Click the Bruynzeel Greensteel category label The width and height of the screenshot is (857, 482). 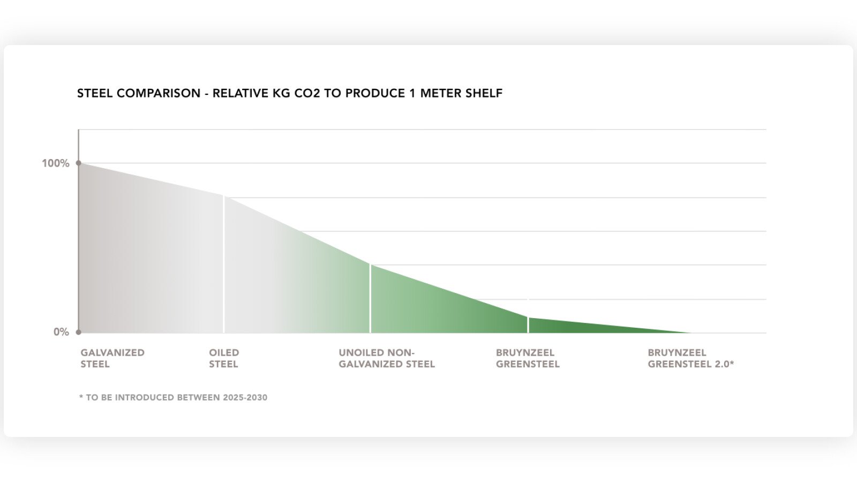coord(528,358)
